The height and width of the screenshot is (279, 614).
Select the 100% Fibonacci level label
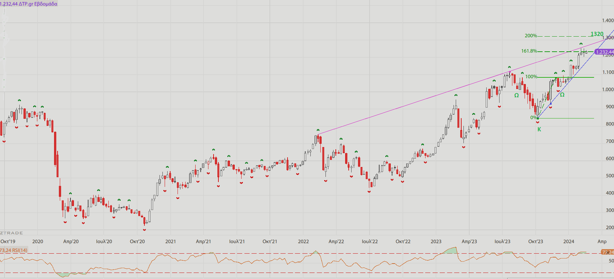531,77
